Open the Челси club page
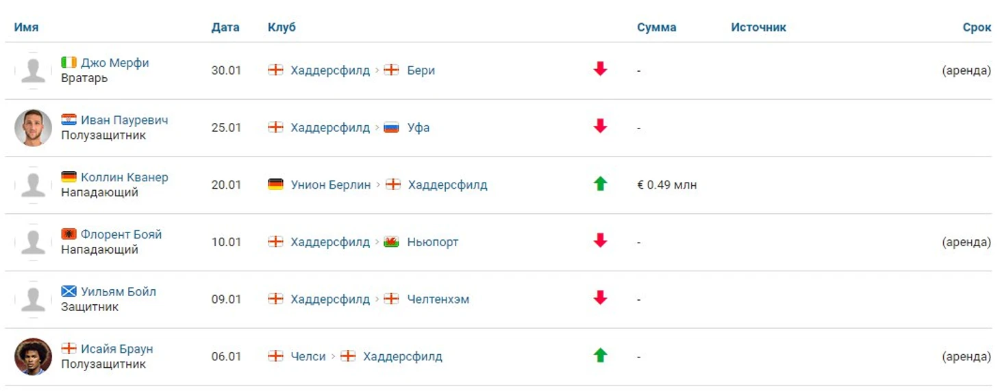This screenshot has width=1000, height=391. coord(308,356)
